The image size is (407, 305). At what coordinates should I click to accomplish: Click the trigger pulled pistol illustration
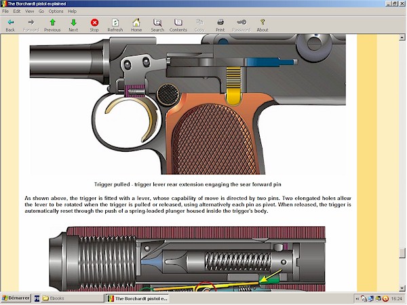click(x=188, y=104)
